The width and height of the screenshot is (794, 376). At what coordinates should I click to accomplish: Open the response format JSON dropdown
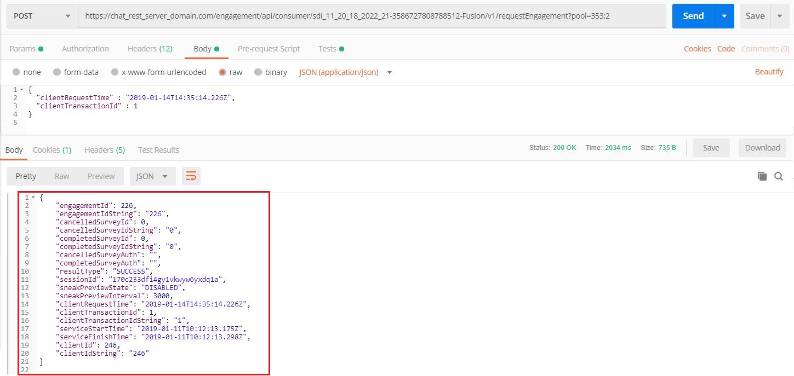[152, 176]
